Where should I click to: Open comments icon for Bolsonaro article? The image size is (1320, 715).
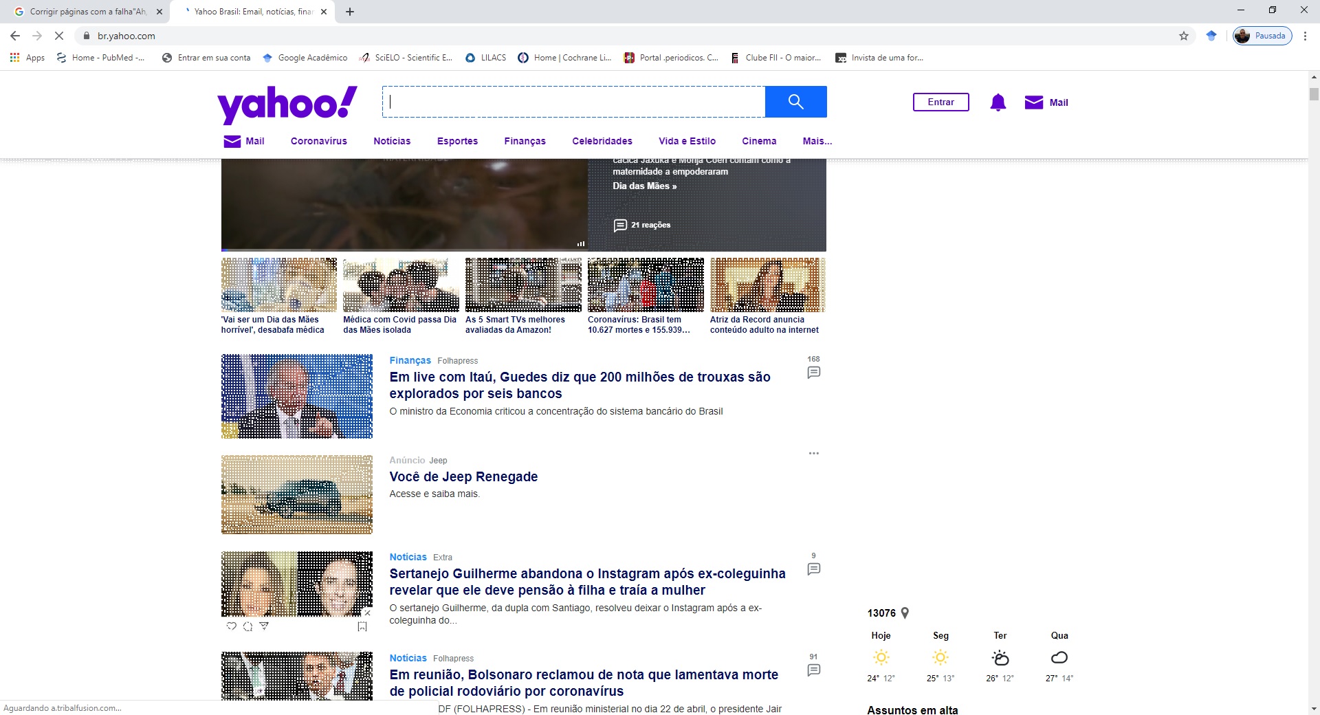coord(813,670)
